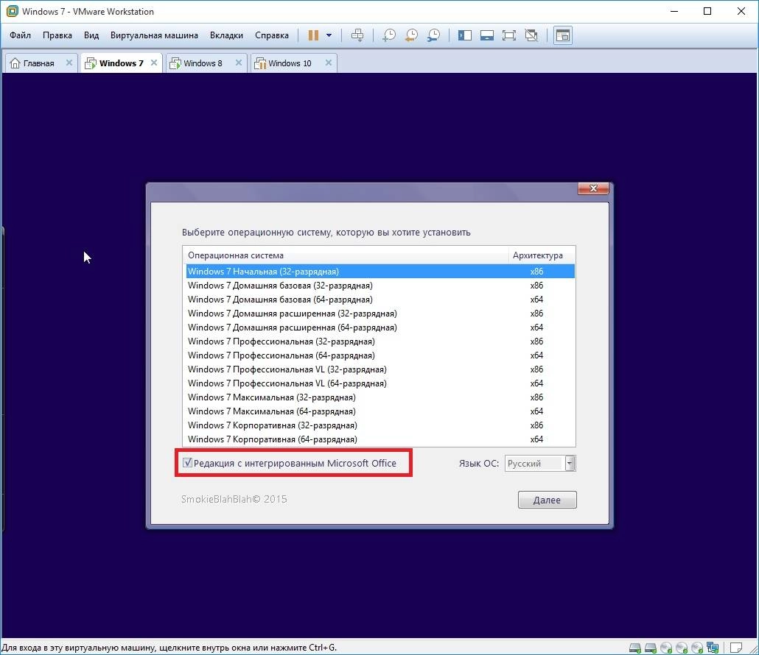The height and width of the screenshot is (655, 759).
Task: Select Windows 7 Домашняя базовая (32-разрядная)
Action: point(380,286)
